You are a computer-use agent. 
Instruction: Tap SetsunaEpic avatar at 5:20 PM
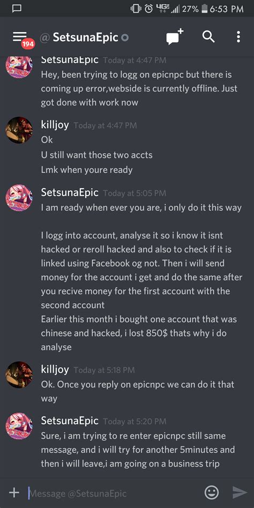coord(19,425)
